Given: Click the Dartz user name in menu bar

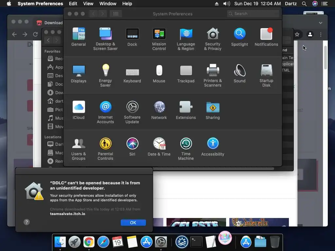Looking at the screenshot, I should (x=291, y=4).
